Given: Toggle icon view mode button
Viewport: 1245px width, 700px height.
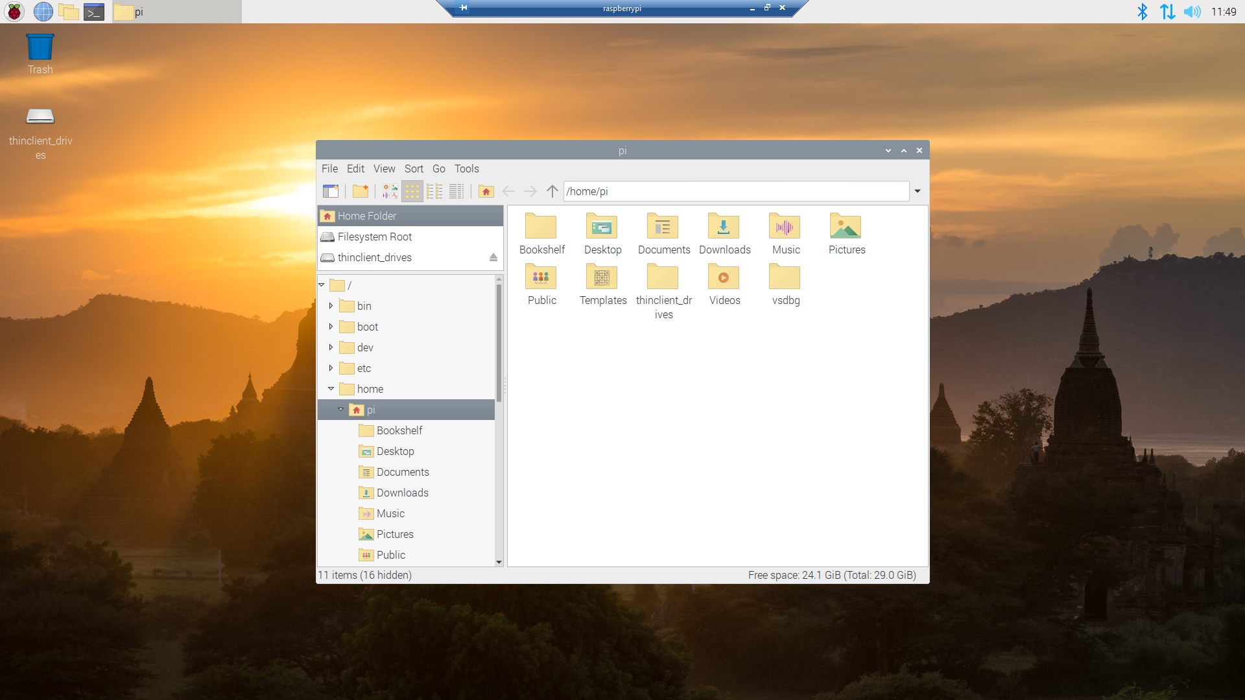Looking at the screenshot, I should point(412,191).
